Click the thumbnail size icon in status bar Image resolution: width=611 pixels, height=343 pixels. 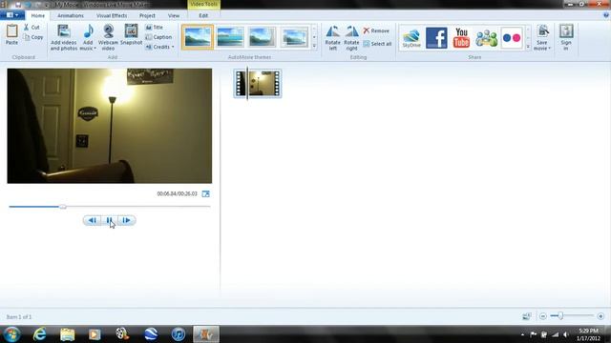526,316
